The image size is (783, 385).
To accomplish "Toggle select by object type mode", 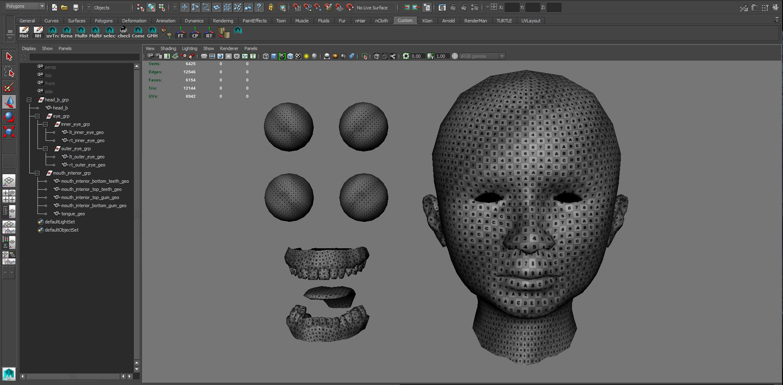I will tap(151, 7).
